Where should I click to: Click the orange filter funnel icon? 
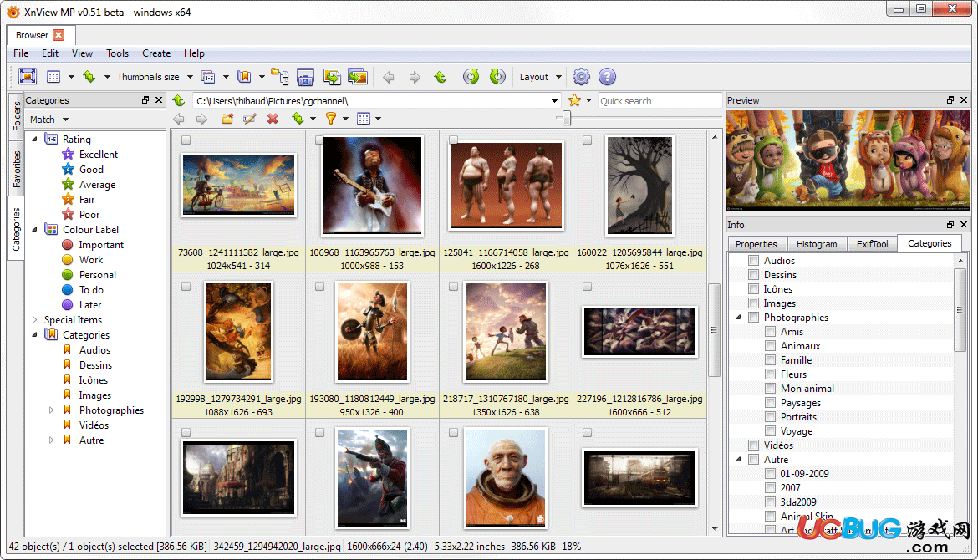pyautogui.click(x=331, y=119)
